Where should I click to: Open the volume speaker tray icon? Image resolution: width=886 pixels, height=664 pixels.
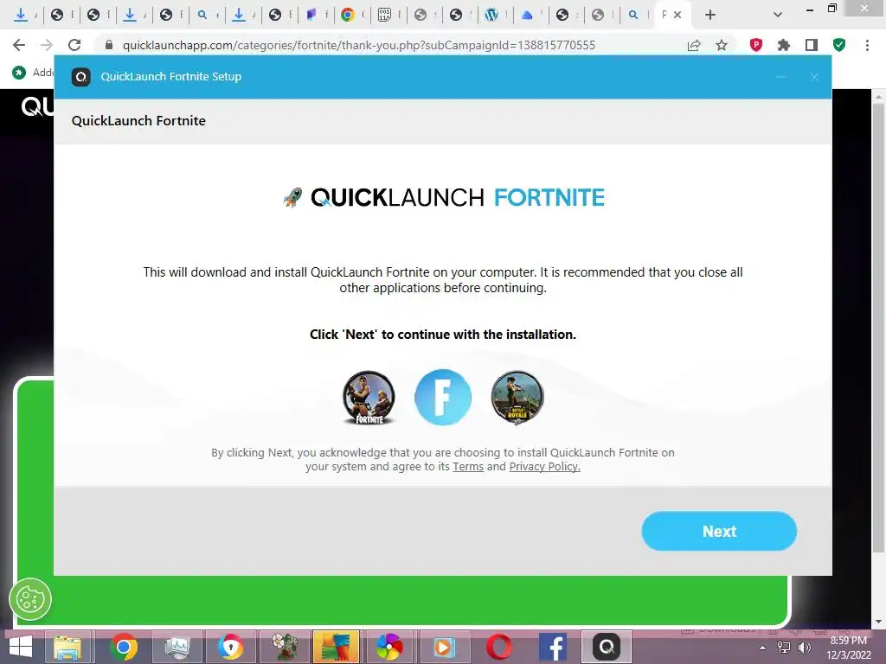coord(805,648)
